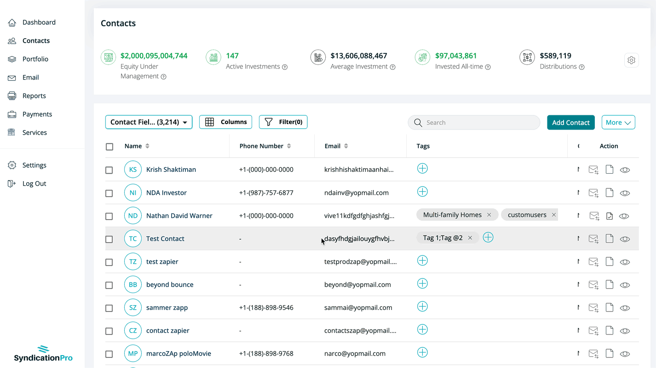Viewport: 656px width, 368px height.
Task: Open Nathan David Warner contact name link
Action: [x=179, y=215]
